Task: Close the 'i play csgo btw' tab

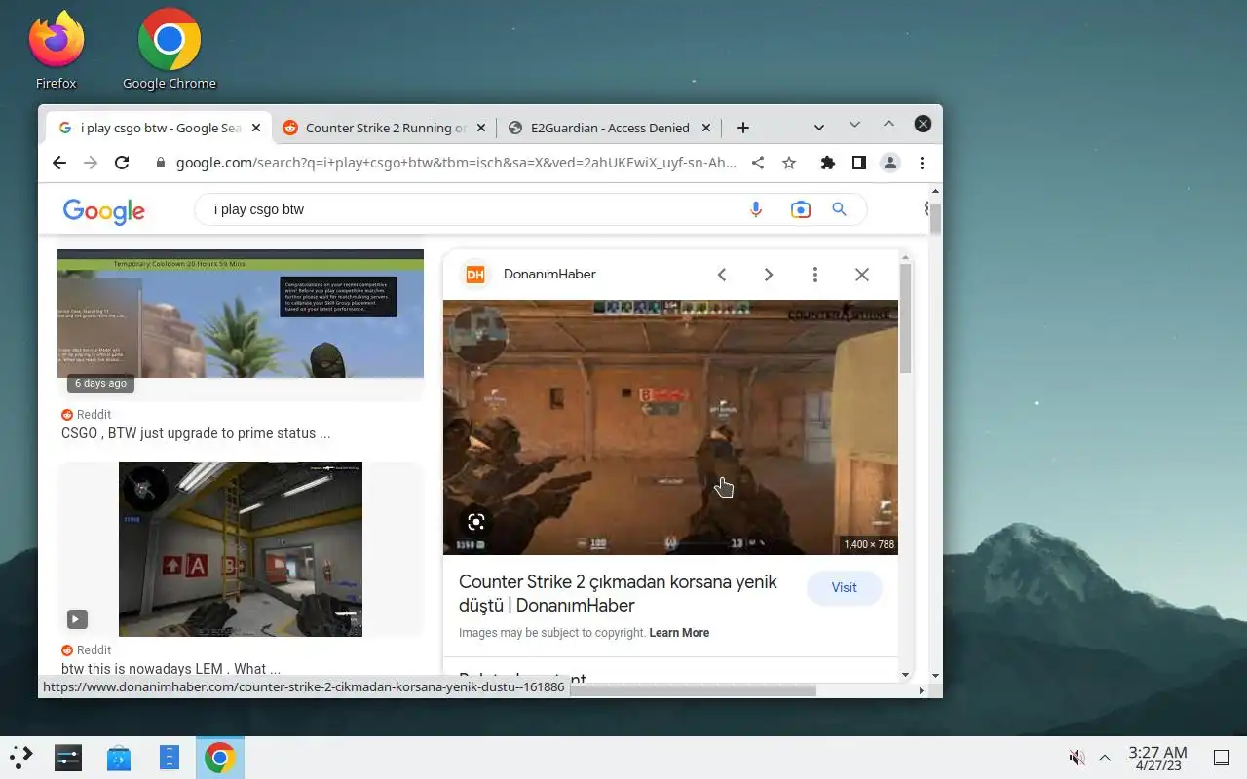Action: (257, 128)
